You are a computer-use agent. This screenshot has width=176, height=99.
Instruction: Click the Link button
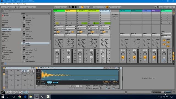click(x=4, y=7)
